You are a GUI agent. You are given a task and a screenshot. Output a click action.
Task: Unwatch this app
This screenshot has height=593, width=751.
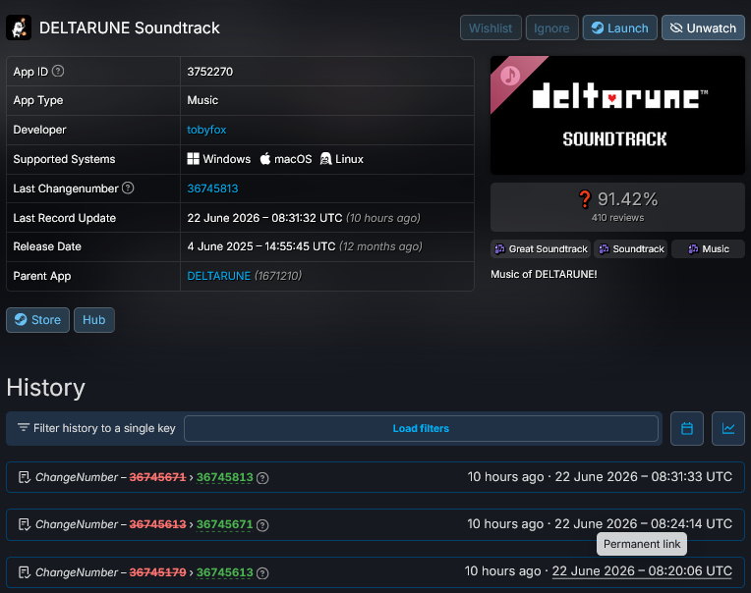703,27
